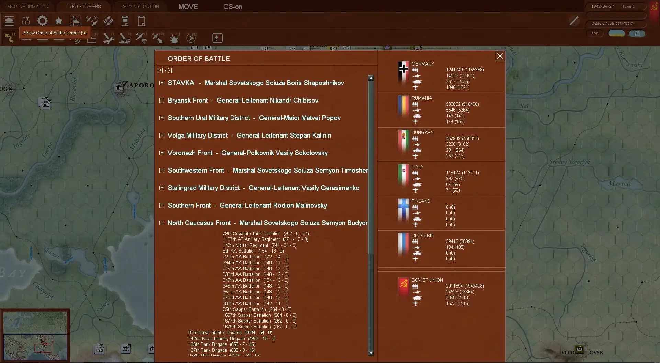Collapse the North Caucasus Front node
660x363 pixels.
pyautogui.click(x=161, y=223)
